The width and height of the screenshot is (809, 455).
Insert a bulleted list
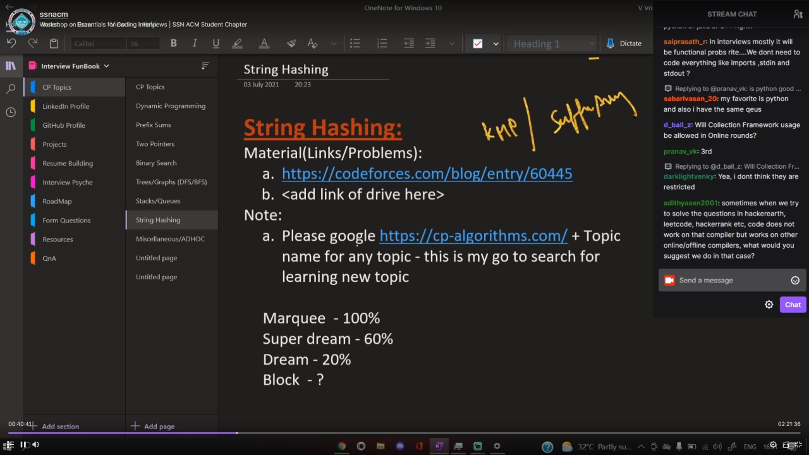tap(355, 44)
